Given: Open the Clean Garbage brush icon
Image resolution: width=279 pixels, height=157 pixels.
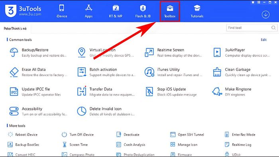Looking at the screenshot, I should coord(217,72).
